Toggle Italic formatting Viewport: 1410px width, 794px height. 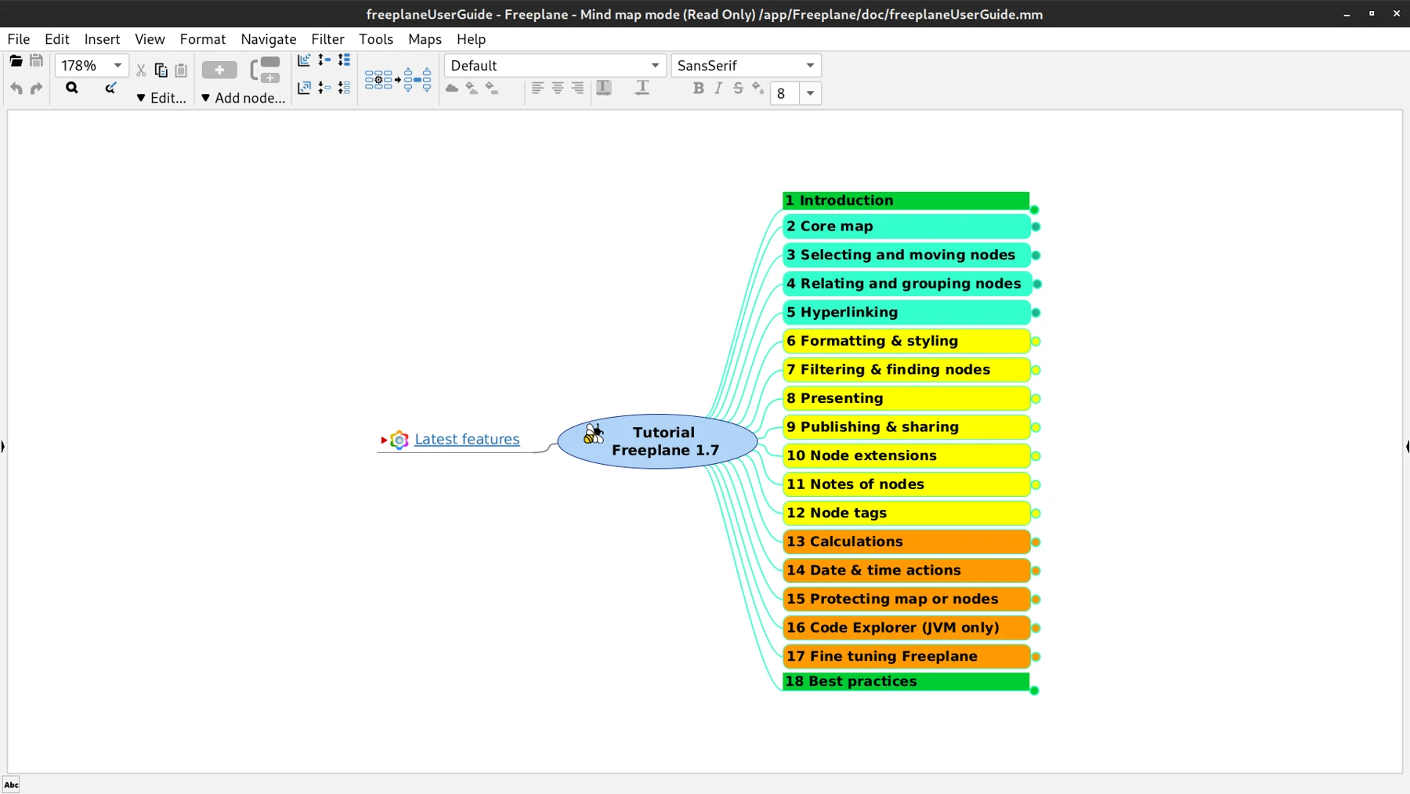tap(718, 88)
